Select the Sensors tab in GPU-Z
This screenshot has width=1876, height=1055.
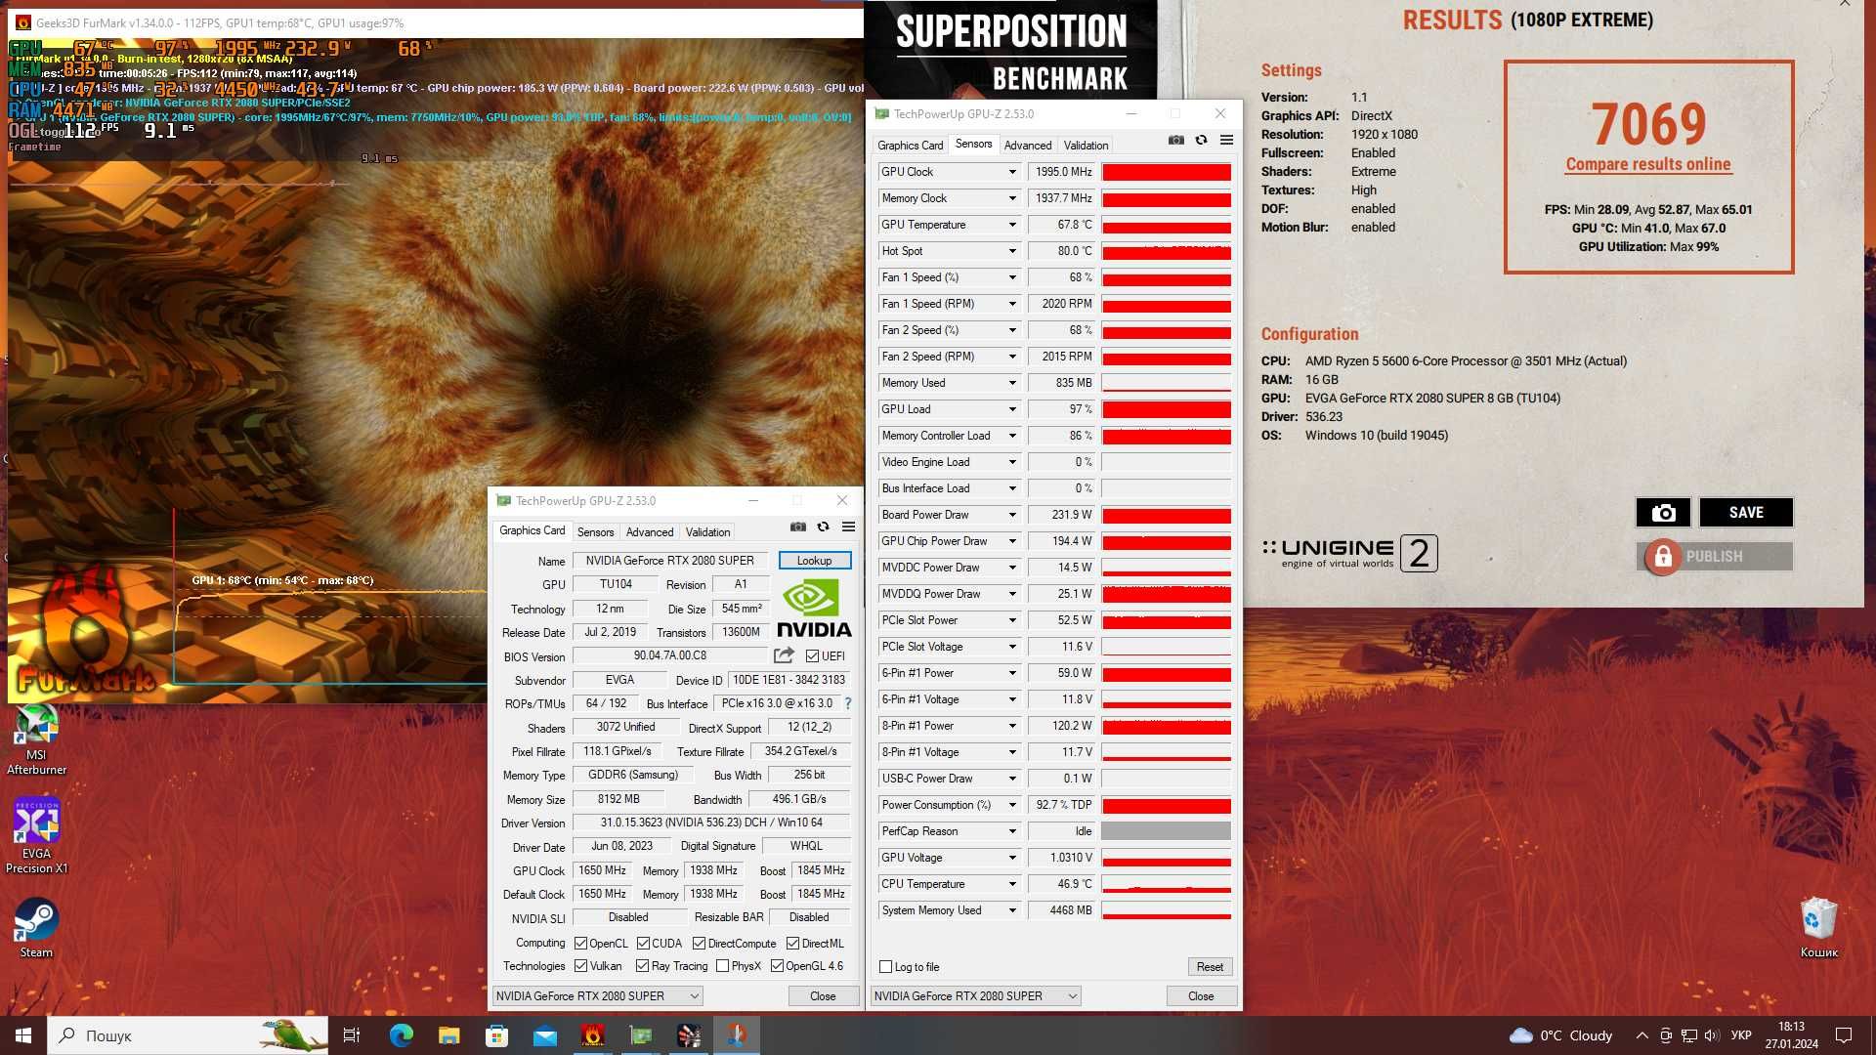pyautogui.click(x=594, y=530)
